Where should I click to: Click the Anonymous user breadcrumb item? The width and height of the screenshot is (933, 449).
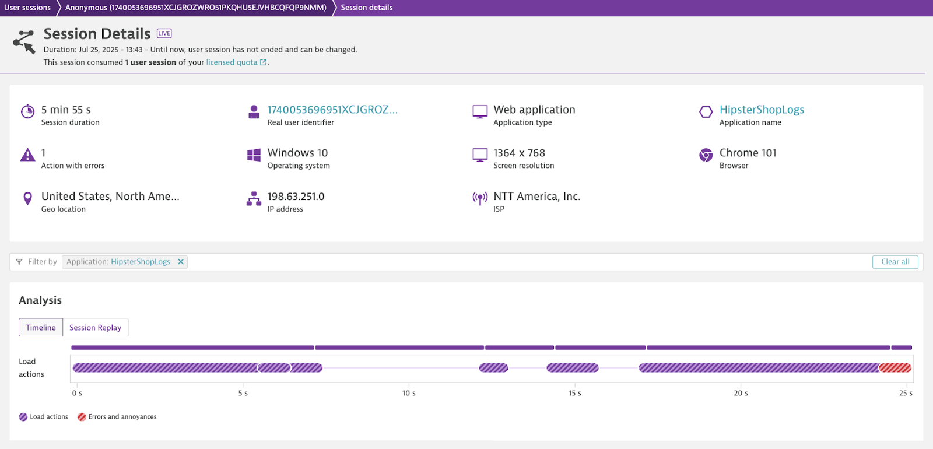pyautogui.click(x=195, y=8)
